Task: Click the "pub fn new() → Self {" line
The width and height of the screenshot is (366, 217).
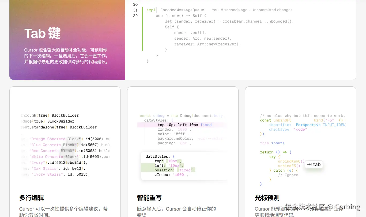Action: pos(181,16)
